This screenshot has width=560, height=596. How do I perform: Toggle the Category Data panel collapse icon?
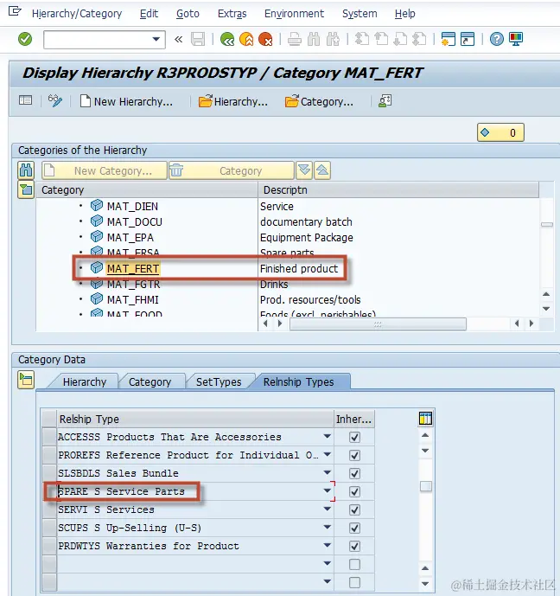(x=26, y=380)
